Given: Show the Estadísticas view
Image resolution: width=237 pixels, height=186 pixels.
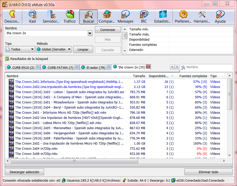Looking at the screenshot, I should 162,17.
